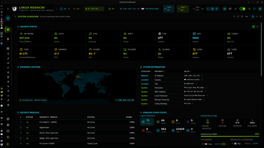Open the settings gear in sidebar
Image resolution: width=264 pixels, height=148 pixels.
tap(8, 125)
